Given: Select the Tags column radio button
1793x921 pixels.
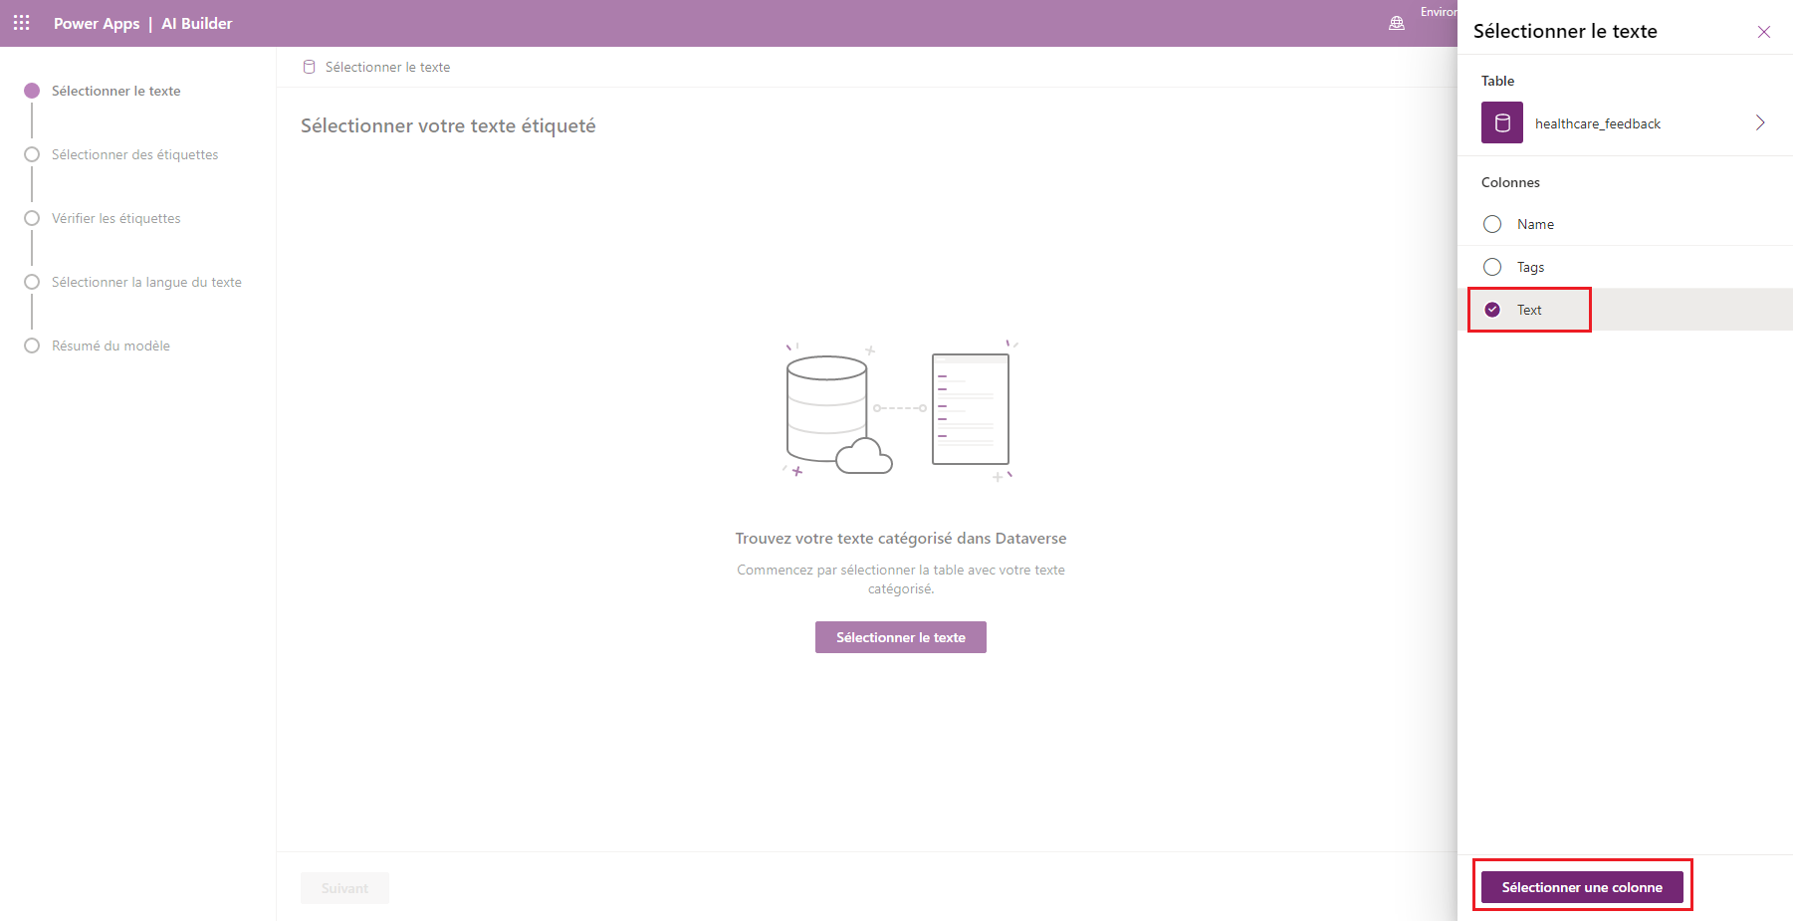Looking at the screenshot, I should (x=1492, y=267).
